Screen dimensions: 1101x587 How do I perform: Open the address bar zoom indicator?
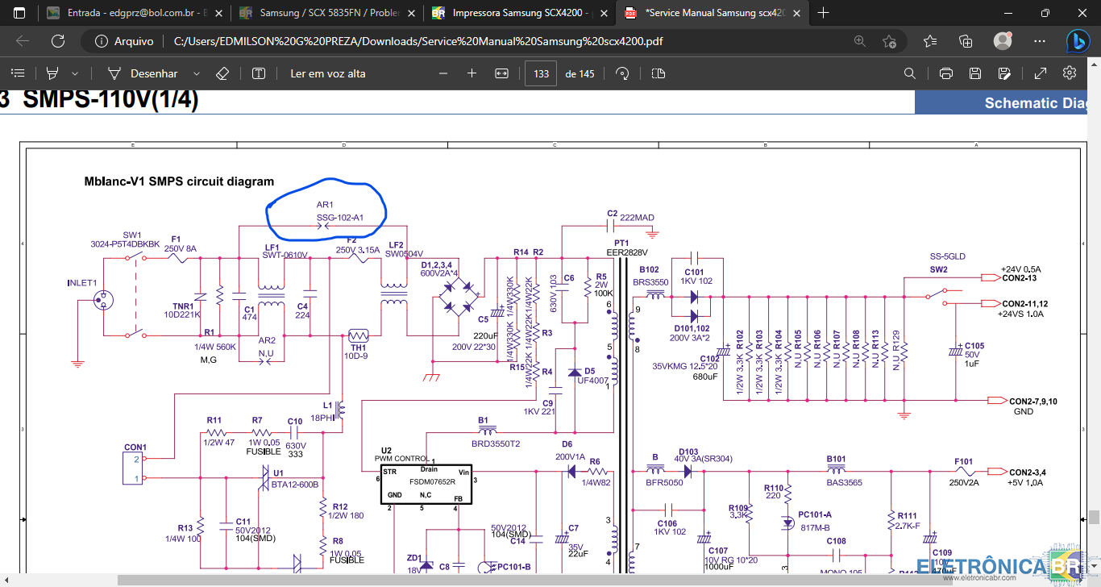point(860,41)
